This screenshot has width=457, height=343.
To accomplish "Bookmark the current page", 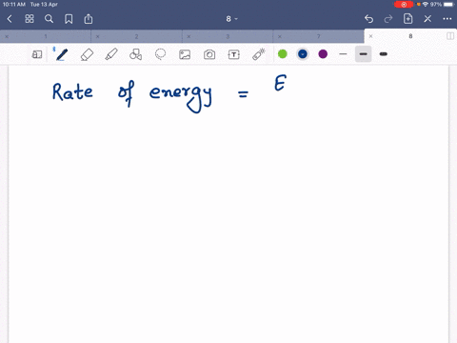I will [69, 19].
